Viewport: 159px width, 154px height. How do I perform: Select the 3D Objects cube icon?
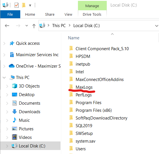pyautogui.click(x=15, y=86)
